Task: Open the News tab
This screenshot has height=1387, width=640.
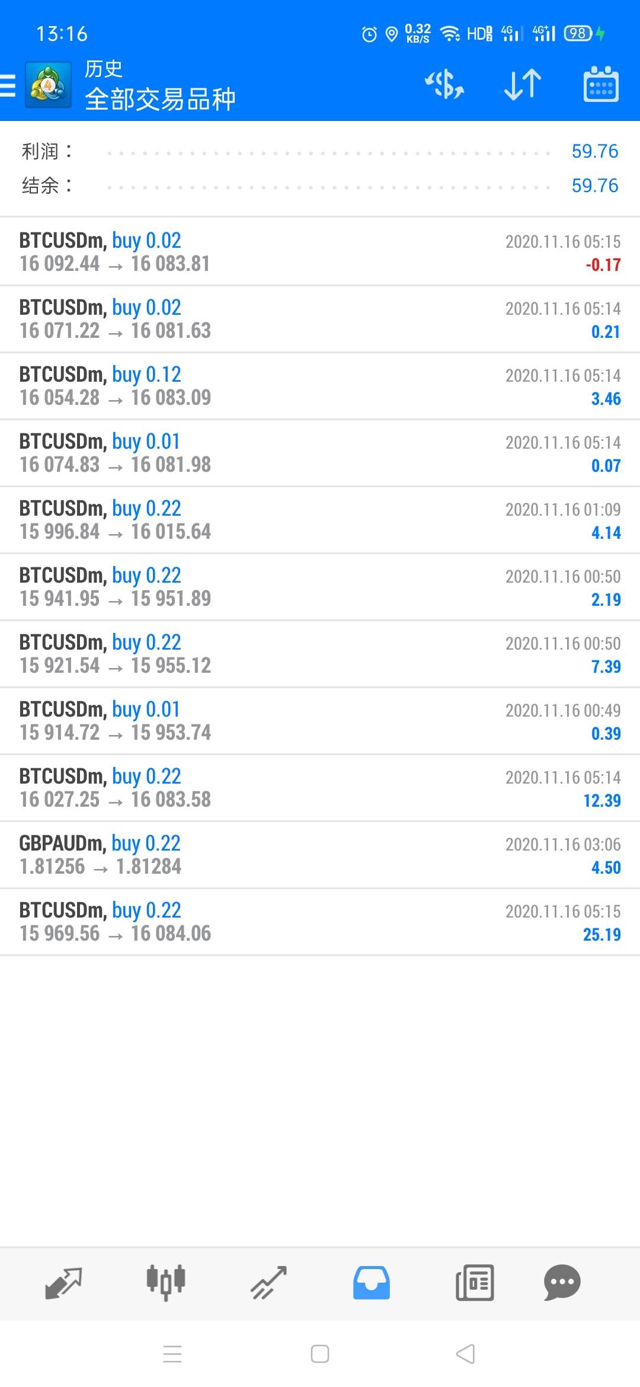Action: click(475, 1283)
